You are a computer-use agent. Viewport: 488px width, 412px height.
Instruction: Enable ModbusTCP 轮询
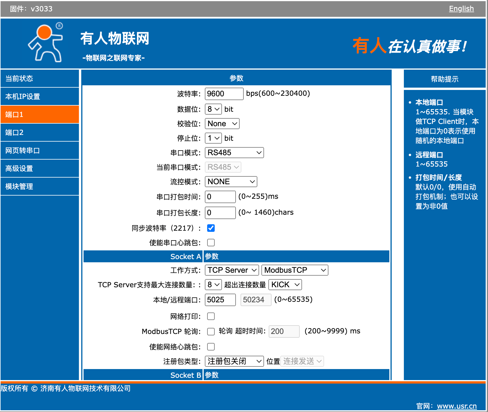click(211, 331)
